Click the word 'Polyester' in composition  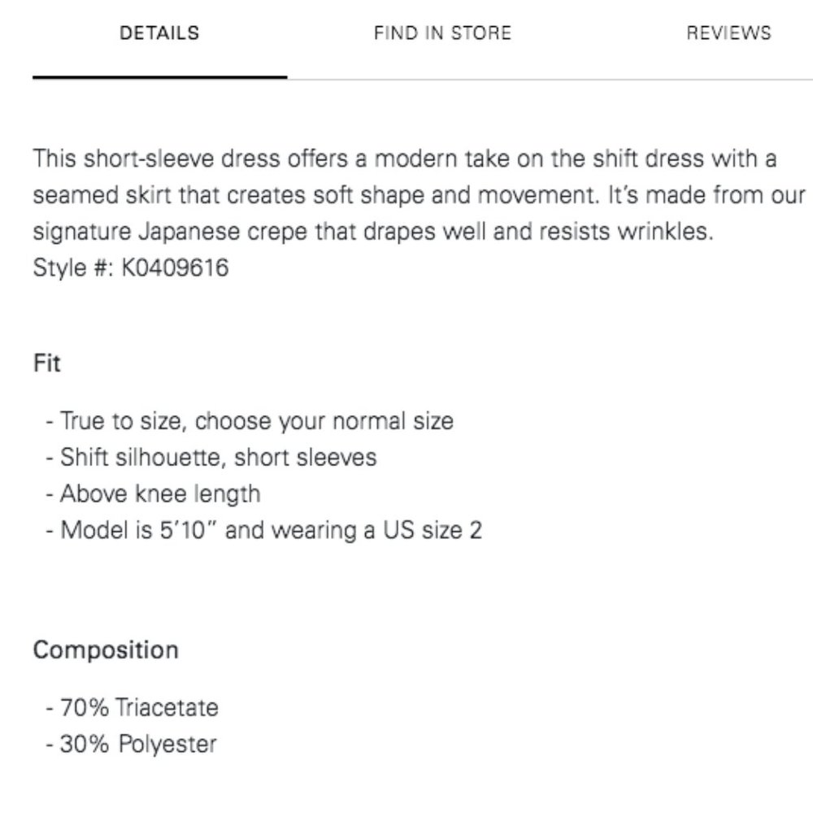[167, 745]
